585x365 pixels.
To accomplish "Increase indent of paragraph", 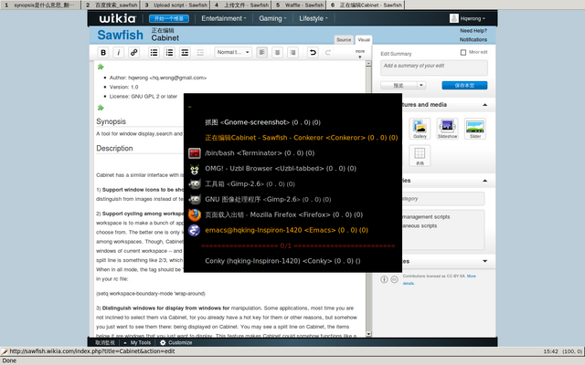I will 185,53.
